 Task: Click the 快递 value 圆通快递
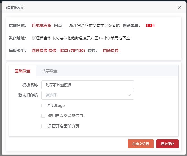111,51
